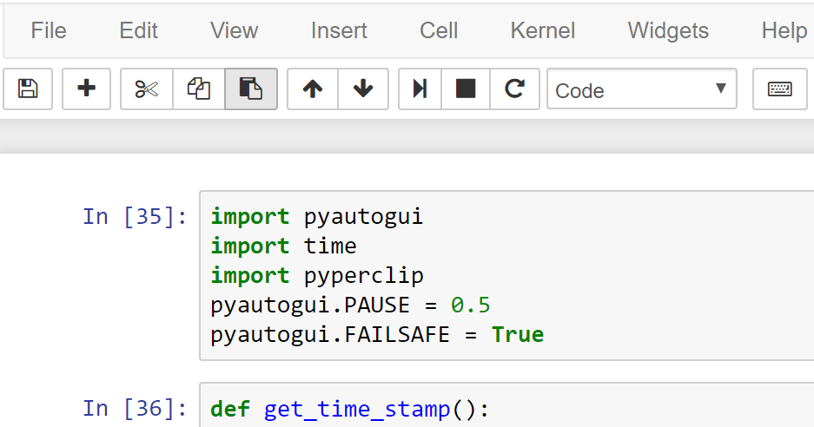Viewport: 814px width, 427px height.
Task: Insert a new cell with the plus icon
Action: tap(86, 89)
